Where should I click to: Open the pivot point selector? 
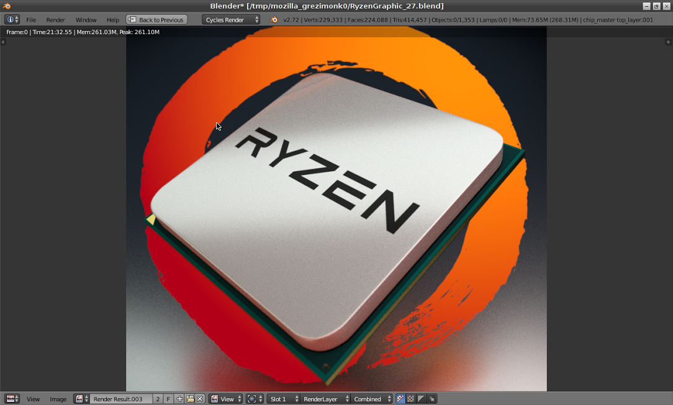255,399
